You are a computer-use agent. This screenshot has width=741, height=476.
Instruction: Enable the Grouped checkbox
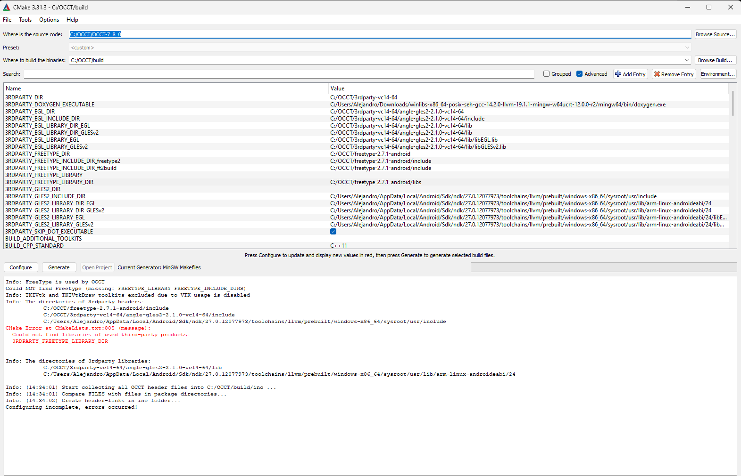546,74
